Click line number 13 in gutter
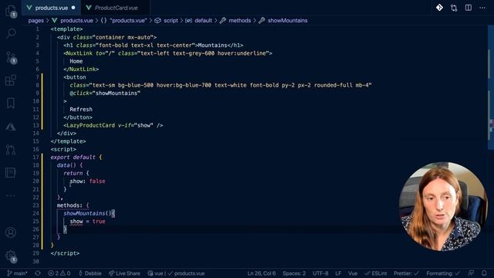The height and width of the screenshot is (278, 494). click(x=36, y=125)
